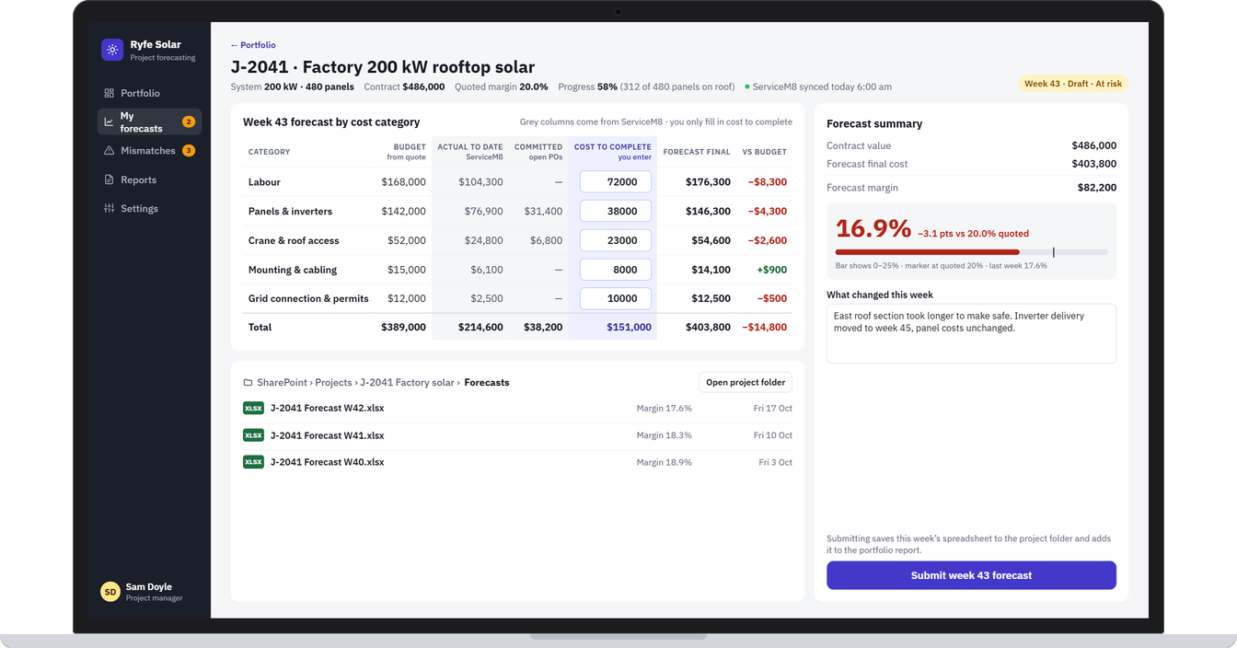Click the Settings sliders icon

[109, 209]
